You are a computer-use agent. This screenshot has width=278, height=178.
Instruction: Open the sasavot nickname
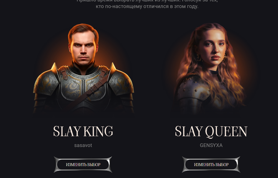[83, 145]
